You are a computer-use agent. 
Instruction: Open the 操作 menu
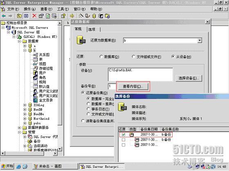(x=29, y=9)
